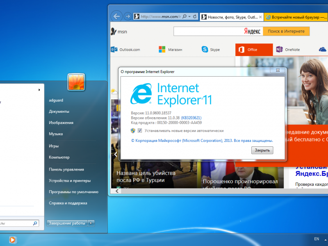Image resolution: width=328 pixels, height=246 pixels.
Task: Go back with the browser back arrow
Action: coord(116,16)
